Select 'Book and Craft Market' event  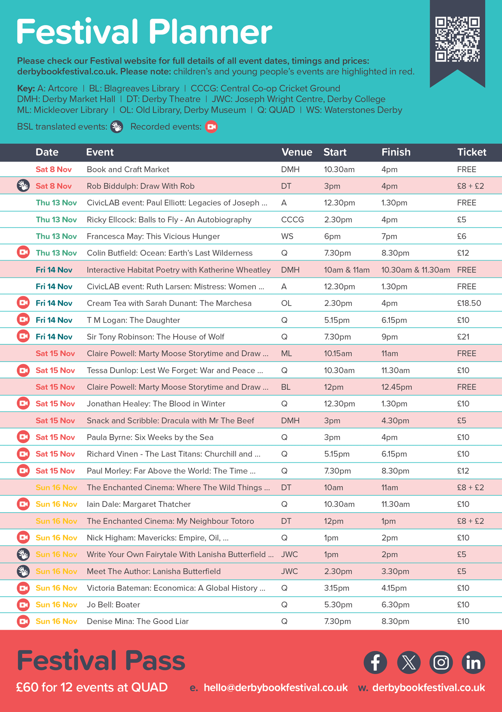(128, 169)
